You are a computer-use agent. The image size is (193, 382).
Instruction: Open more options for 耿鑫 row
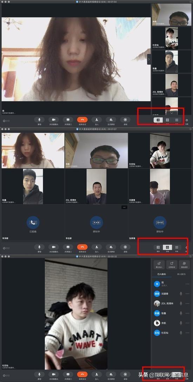coord(187,313)
